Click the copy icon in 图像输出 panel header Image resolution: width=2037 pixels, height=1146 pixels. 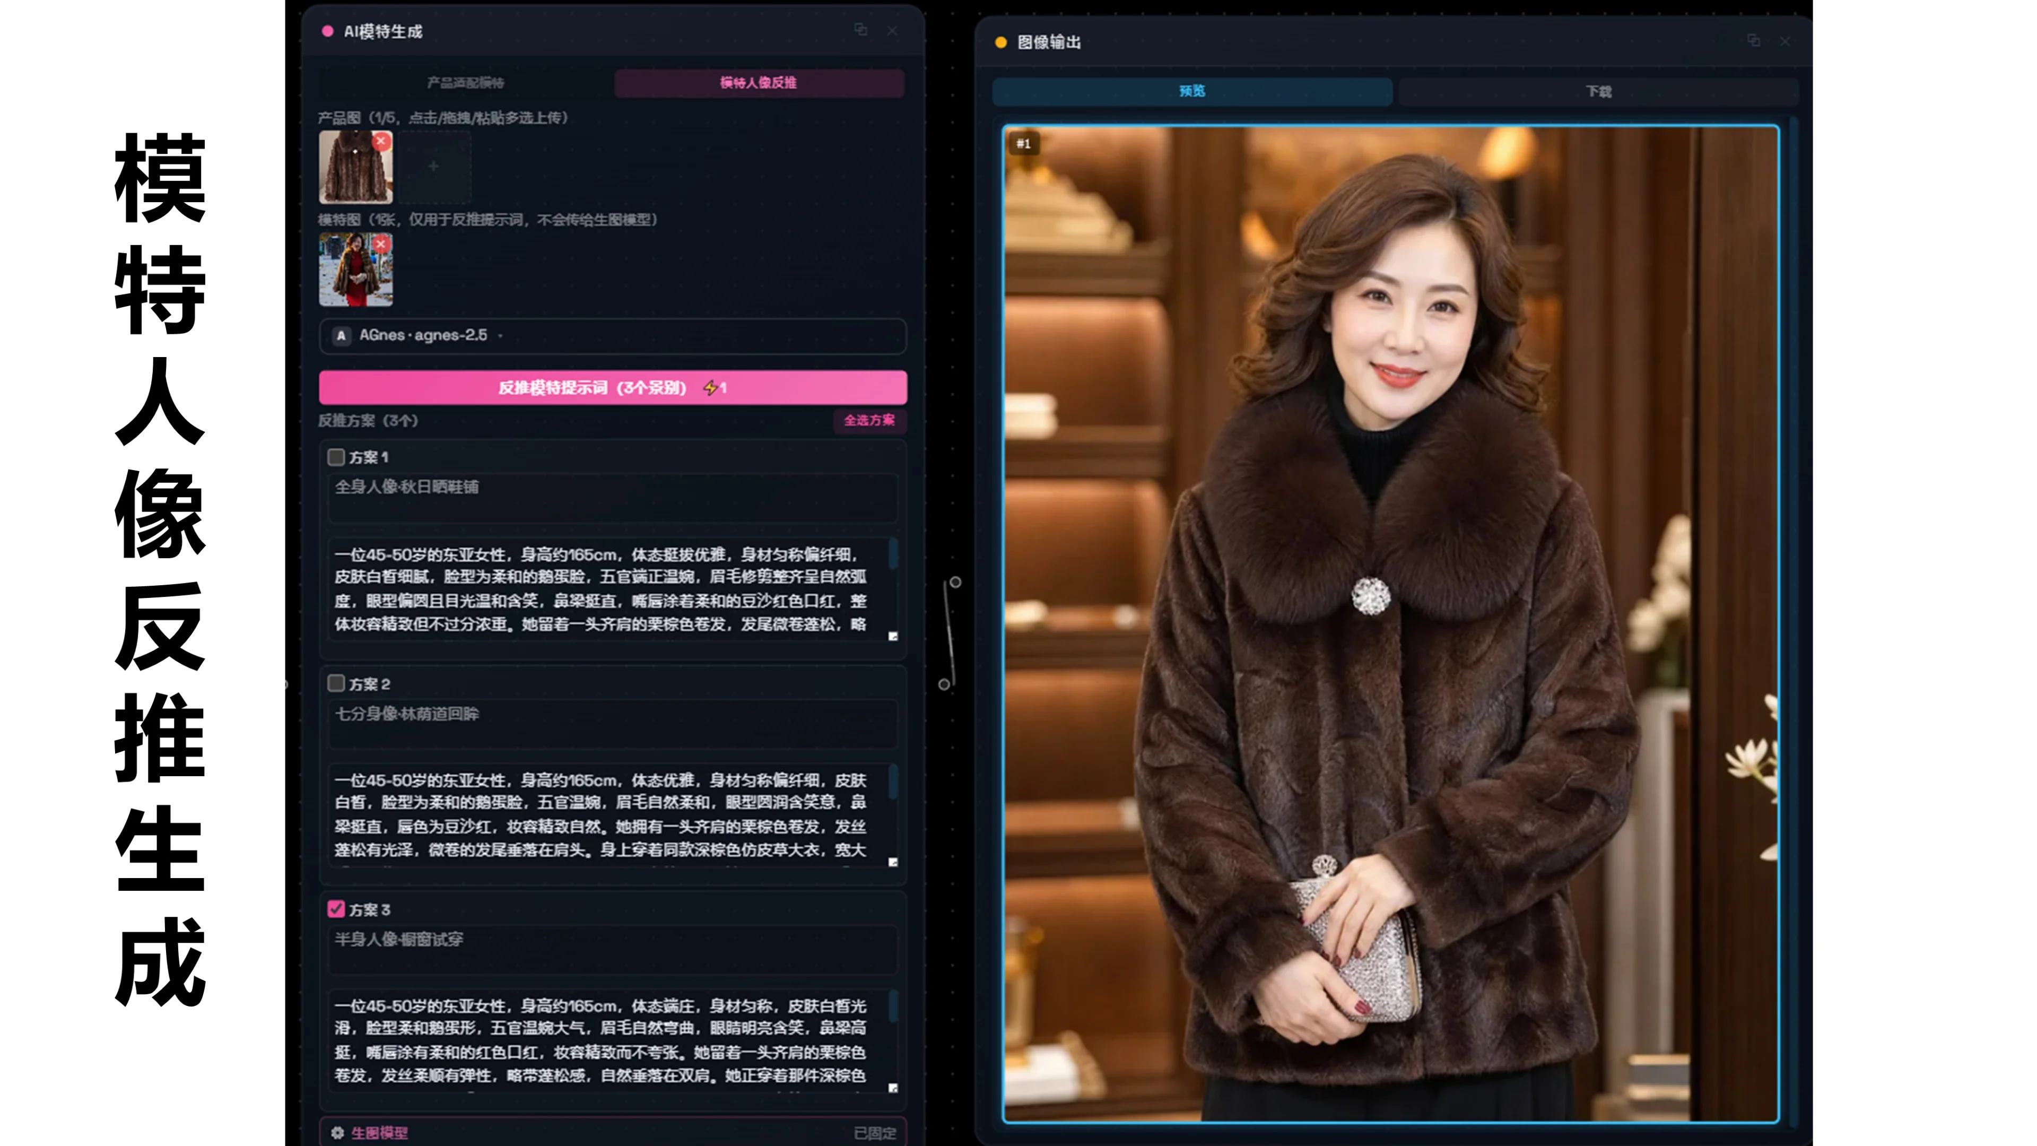click(1753, 40)
